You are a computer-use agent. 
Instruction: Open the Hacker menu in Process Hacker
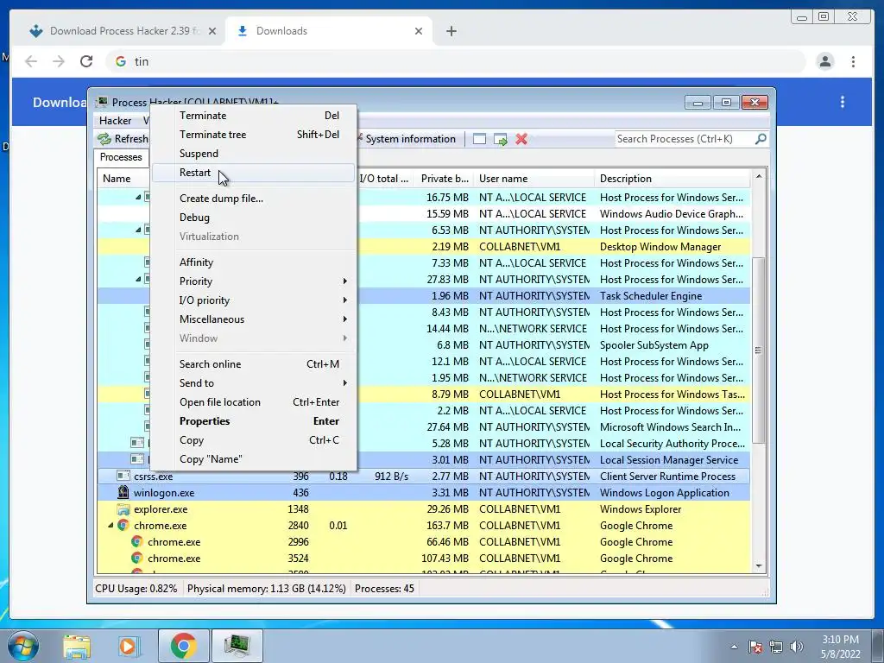(x=115, y=121)
